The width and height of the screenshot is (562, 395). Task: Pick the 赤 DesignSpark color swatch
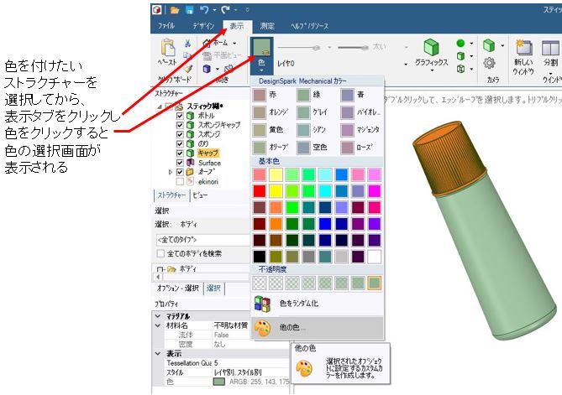click(259, 95)
